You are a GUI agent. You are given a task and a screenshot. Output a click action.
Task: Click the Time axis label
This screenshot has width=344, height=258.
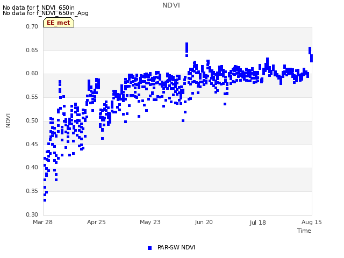tap(304, 231)
